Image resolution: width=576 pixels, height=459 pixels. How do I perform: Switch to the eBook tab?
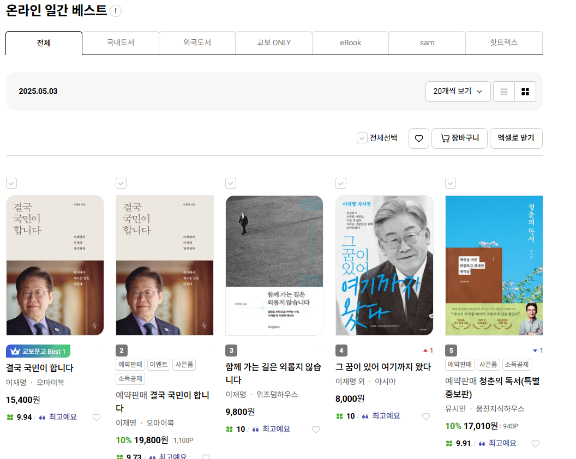(x=350, y=43)
